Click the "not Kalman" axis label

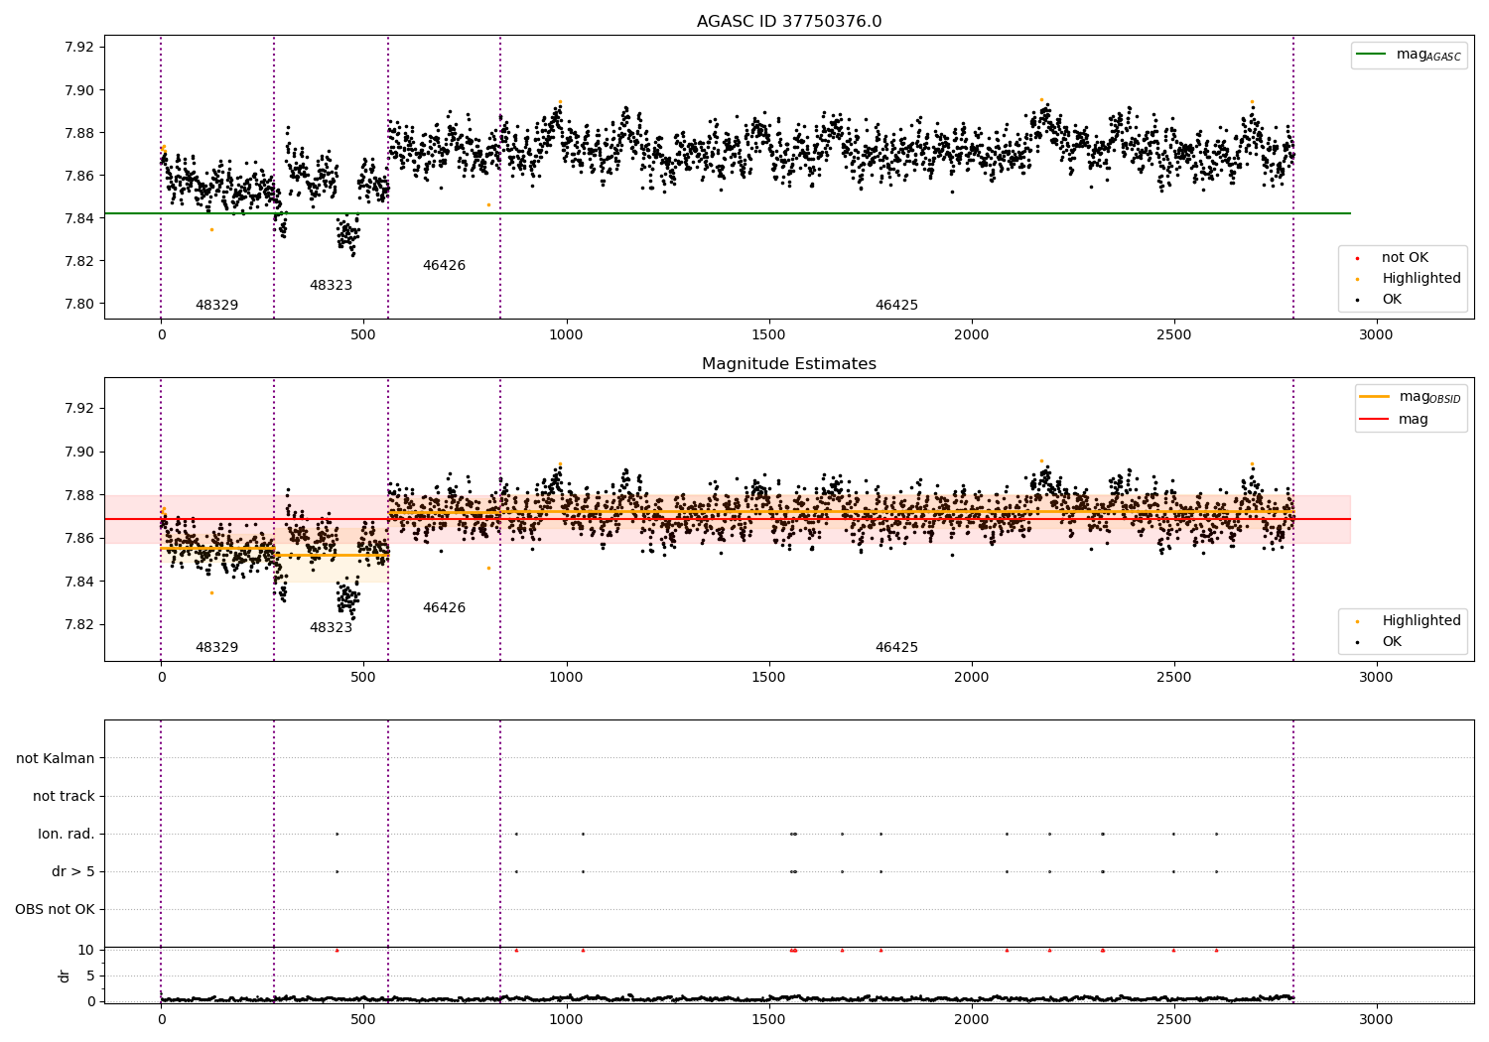(x=56, y=759)
